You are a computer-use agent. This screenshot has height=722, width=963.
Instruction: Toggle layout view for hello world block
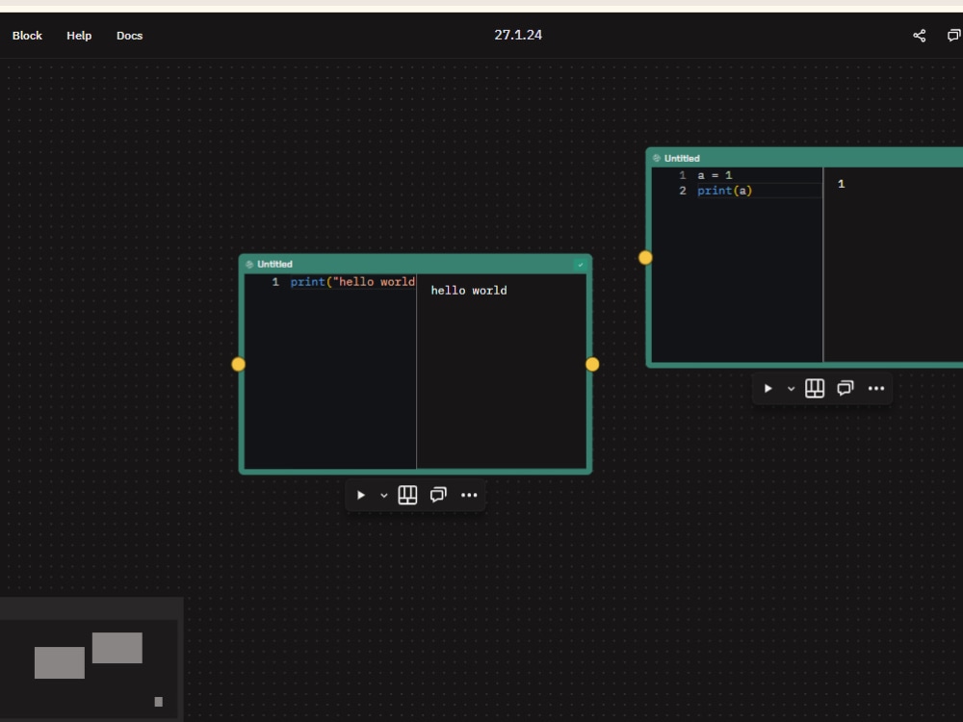coord(407,495)
